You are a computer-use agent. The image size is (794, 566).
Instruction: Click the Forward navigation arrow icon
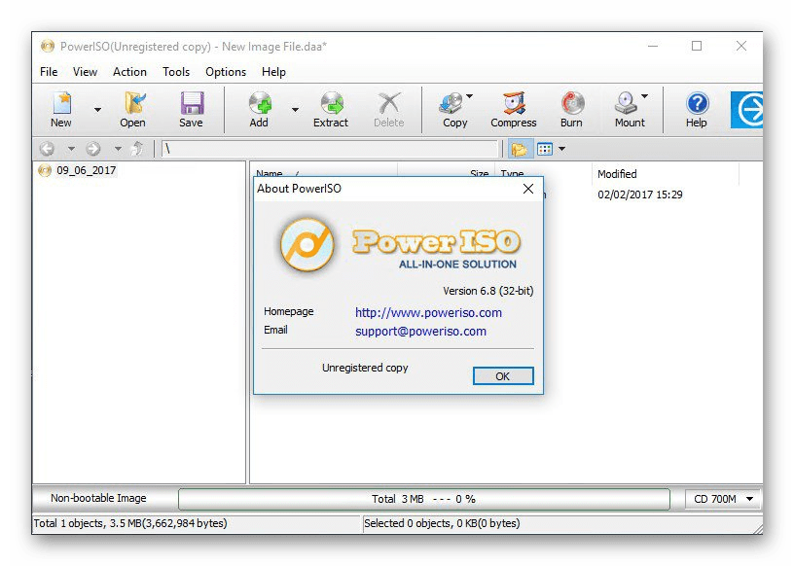click(93, 149)
